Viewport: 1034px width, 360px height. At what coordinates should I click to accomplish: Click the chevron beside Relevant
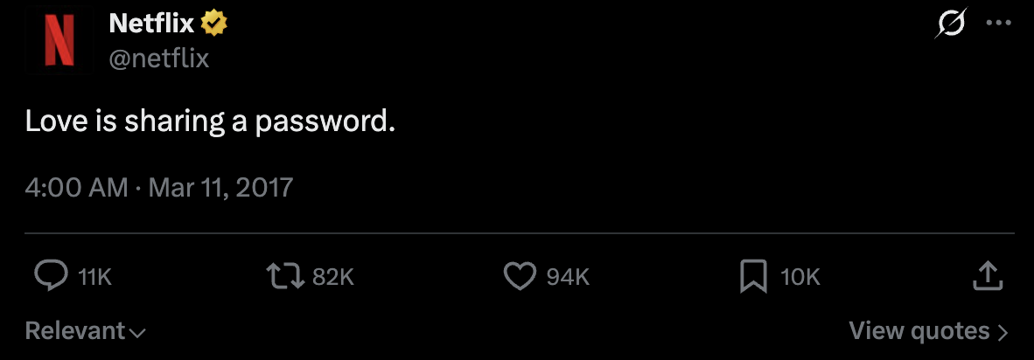pos(137,332)
